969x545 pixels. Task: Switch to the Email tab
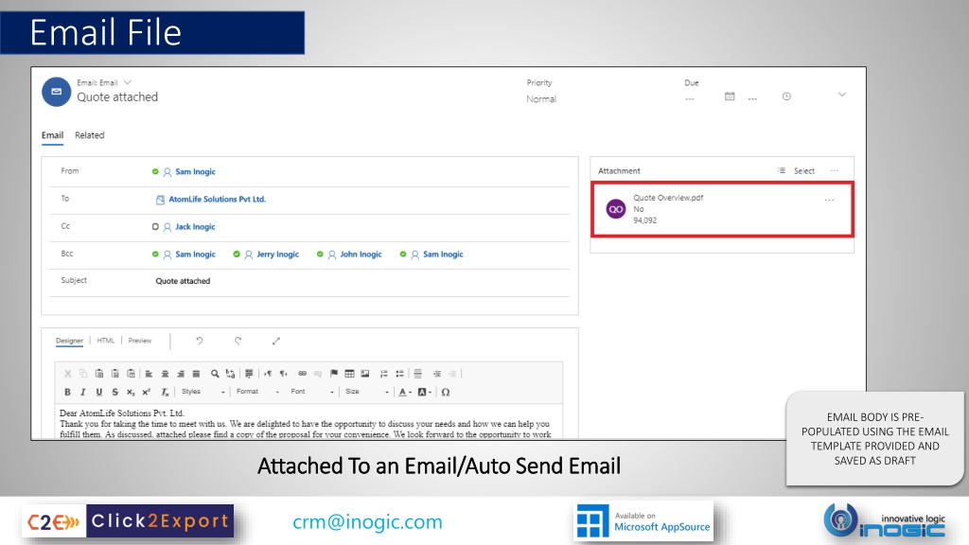pyautogui.click(x=53, y=135)
